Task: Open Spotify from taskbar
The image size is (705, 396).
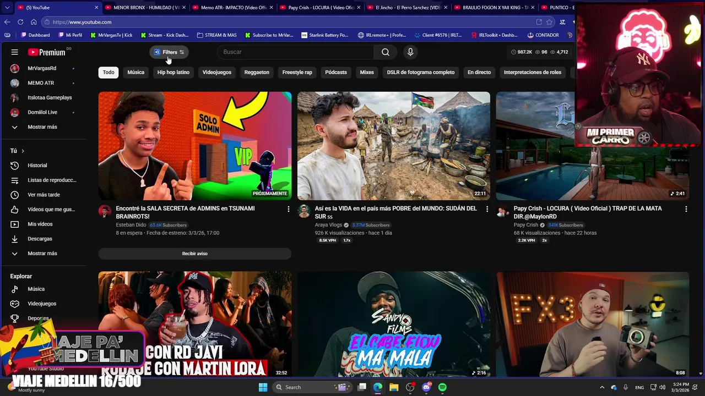Action: coord(442,387)
